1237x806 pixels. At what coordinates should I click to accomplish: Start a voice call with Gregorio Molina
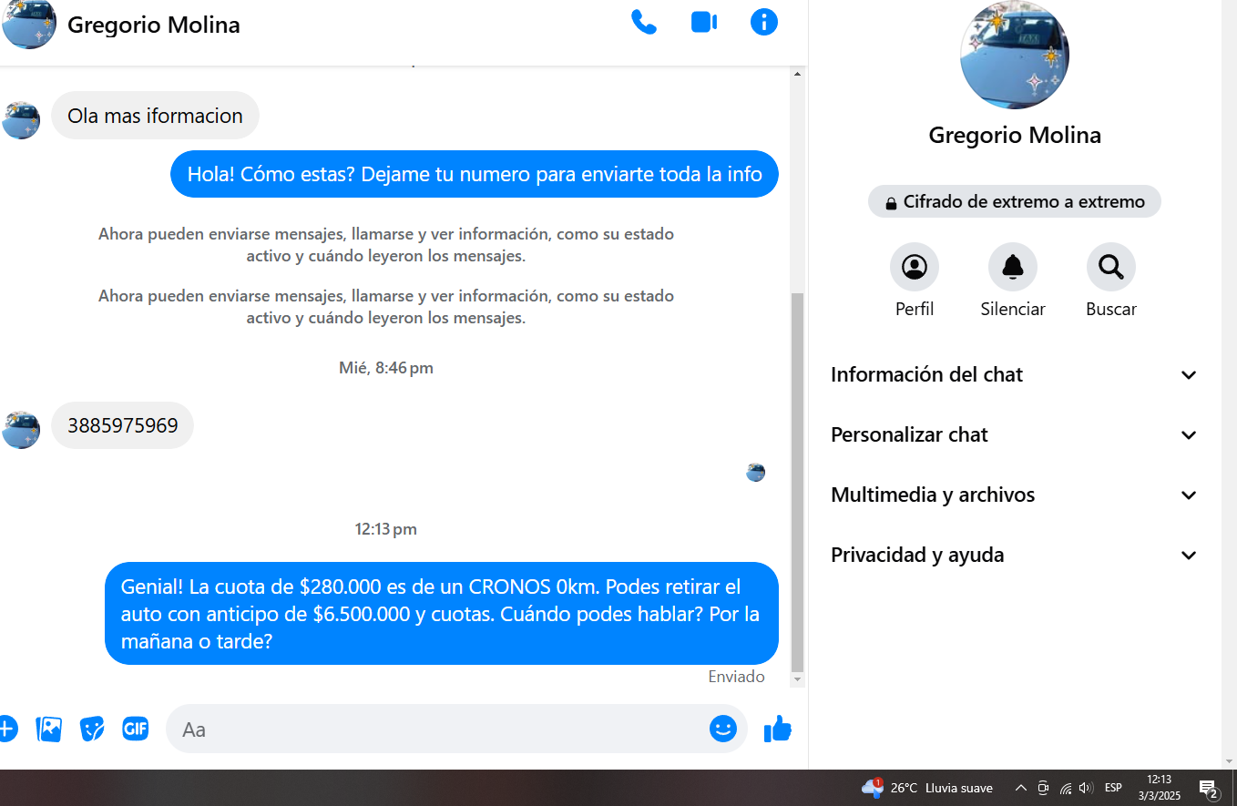pos(643,23)
